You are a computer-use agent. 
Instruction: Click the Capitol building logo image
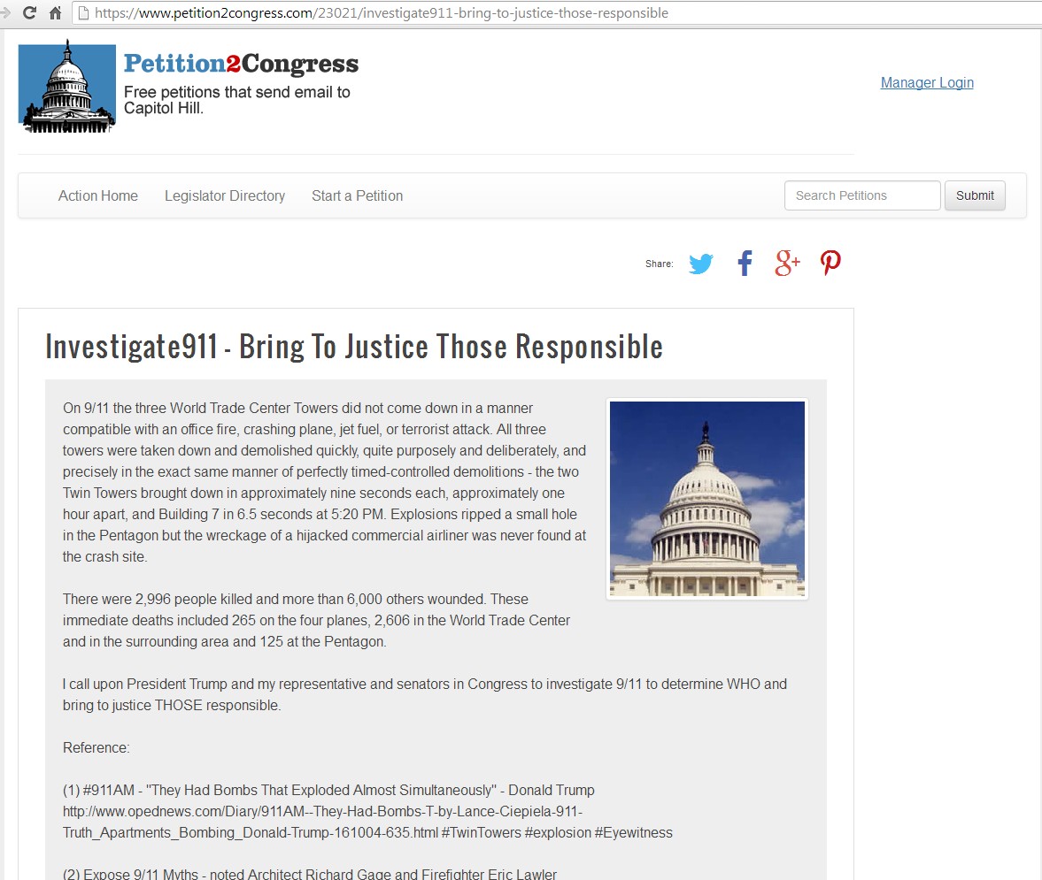point(67,87)
